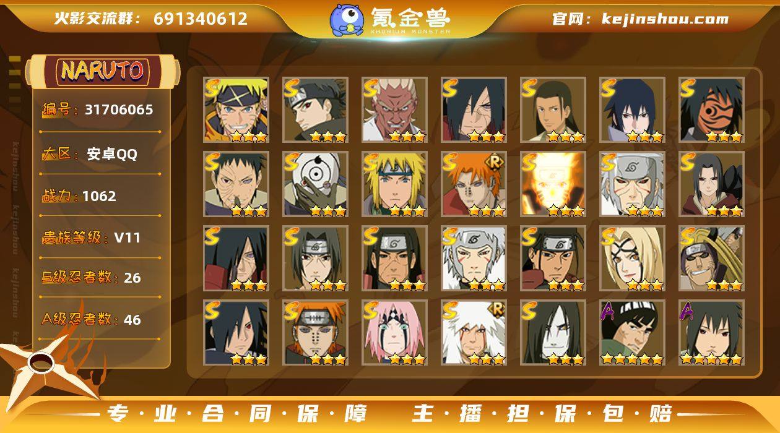Open the dark-skinned Raikage portrait
This screenshot has height=433, width=780.
point(394,110)
